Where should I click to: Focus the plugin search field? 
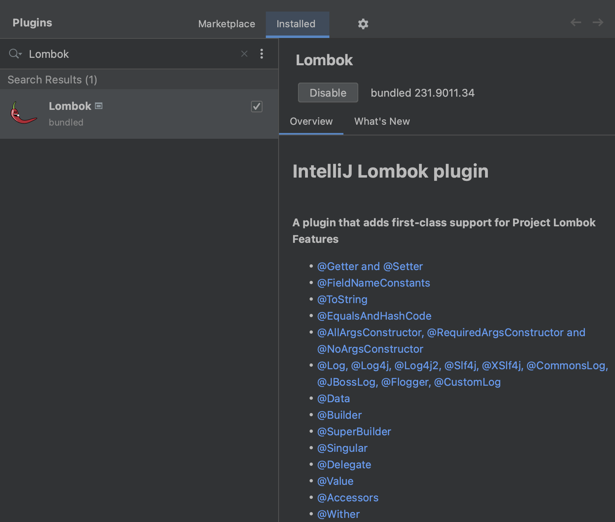coord(132,54)
